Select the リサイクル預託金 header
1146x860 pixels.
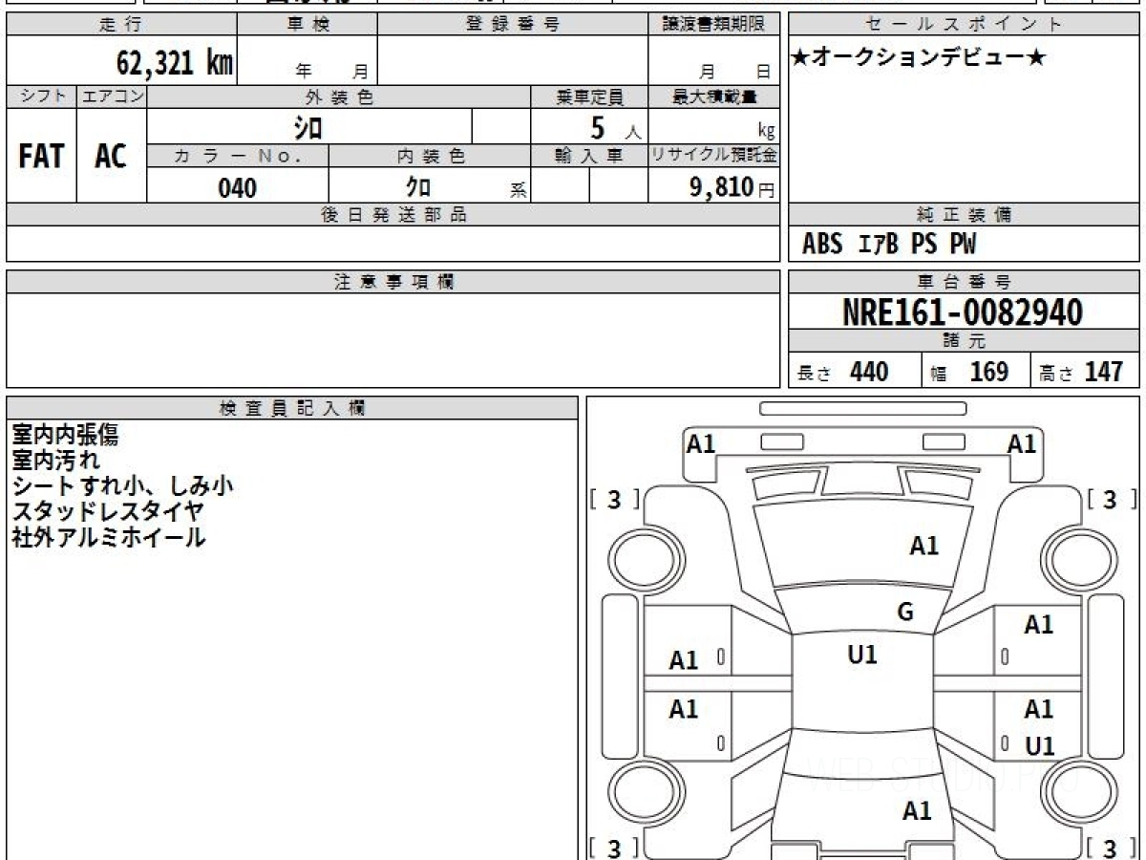(x=713, y=157)
